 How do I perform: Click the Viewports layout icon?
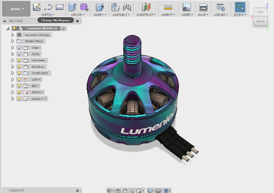coord(166,191)
